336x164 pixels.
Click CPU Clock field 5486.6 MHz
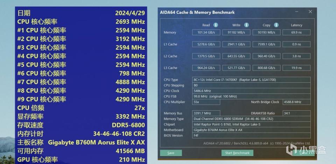point(251,91)
